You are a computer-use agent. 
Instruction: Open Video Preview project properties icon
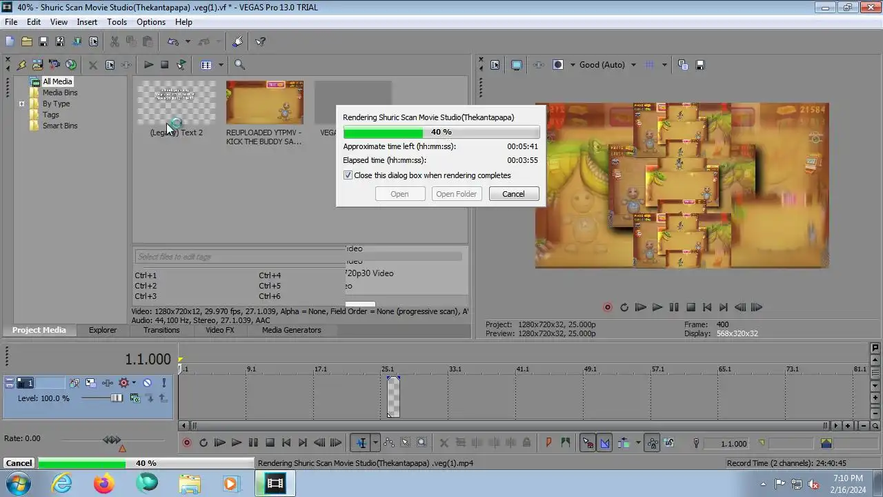495,65
